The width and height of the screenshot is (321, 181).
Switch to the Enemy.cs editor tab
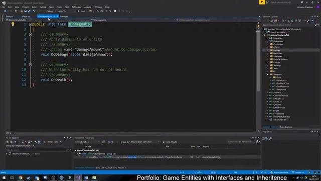click(x=64, y=17)
